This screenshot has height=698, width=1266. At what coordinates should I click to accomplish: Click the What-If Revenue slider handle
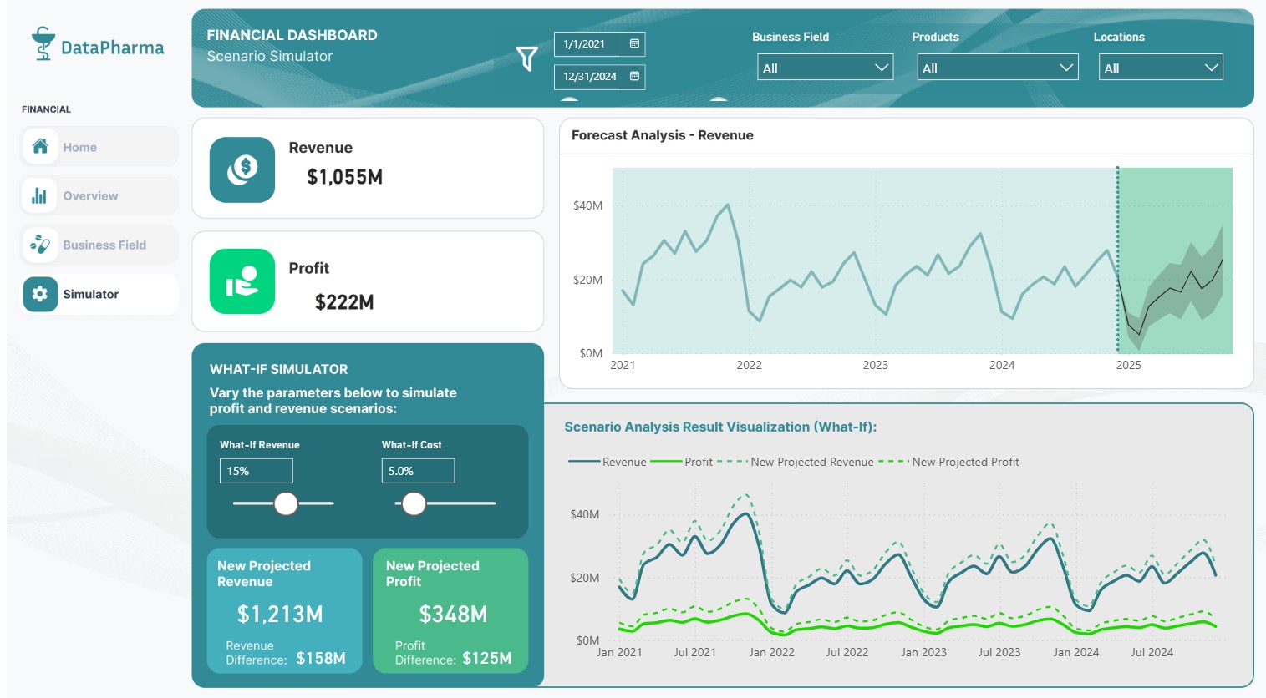[x=286, y=503]
